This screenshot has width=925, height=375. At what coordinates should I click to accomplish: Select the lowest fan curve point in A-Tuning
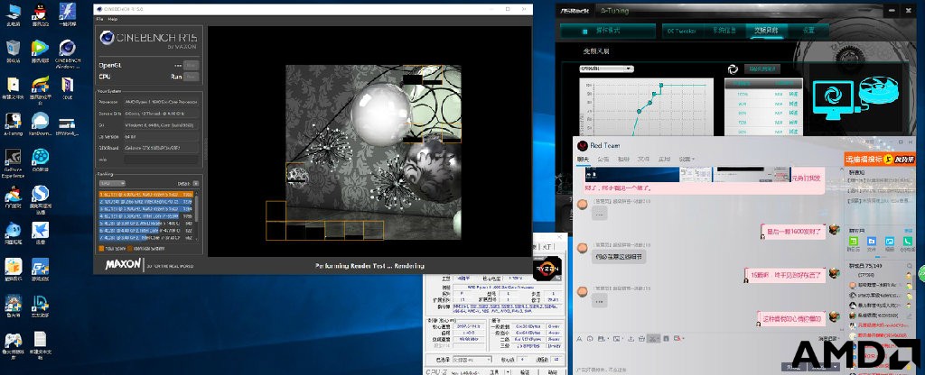(x=639, y=111)
